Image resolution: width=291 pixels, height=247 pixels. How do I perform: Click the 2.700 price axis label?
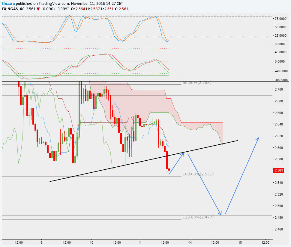click(279, 89)
